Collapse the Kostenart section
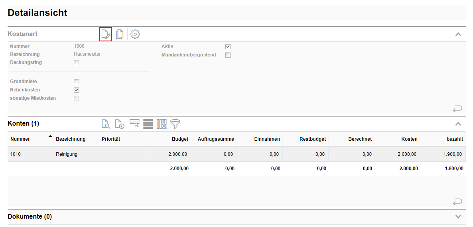The width and height of the screenshot is (473, 227). (458, 34)
